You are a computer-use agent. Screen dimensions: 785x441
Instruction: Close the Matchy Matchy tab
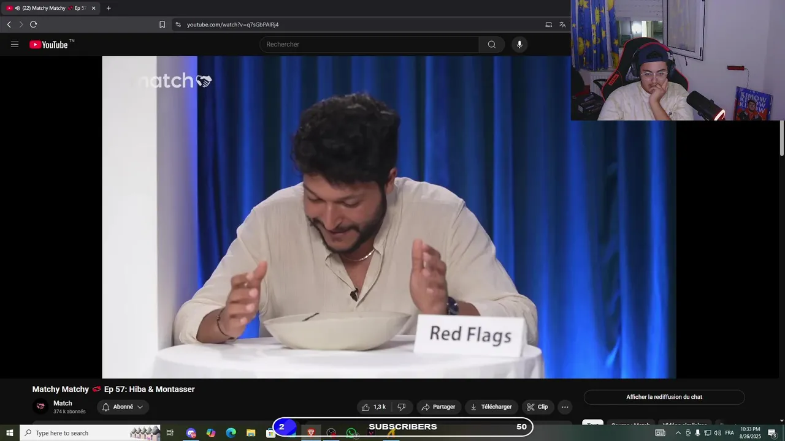pyautogui.click(x=93, y=8)
